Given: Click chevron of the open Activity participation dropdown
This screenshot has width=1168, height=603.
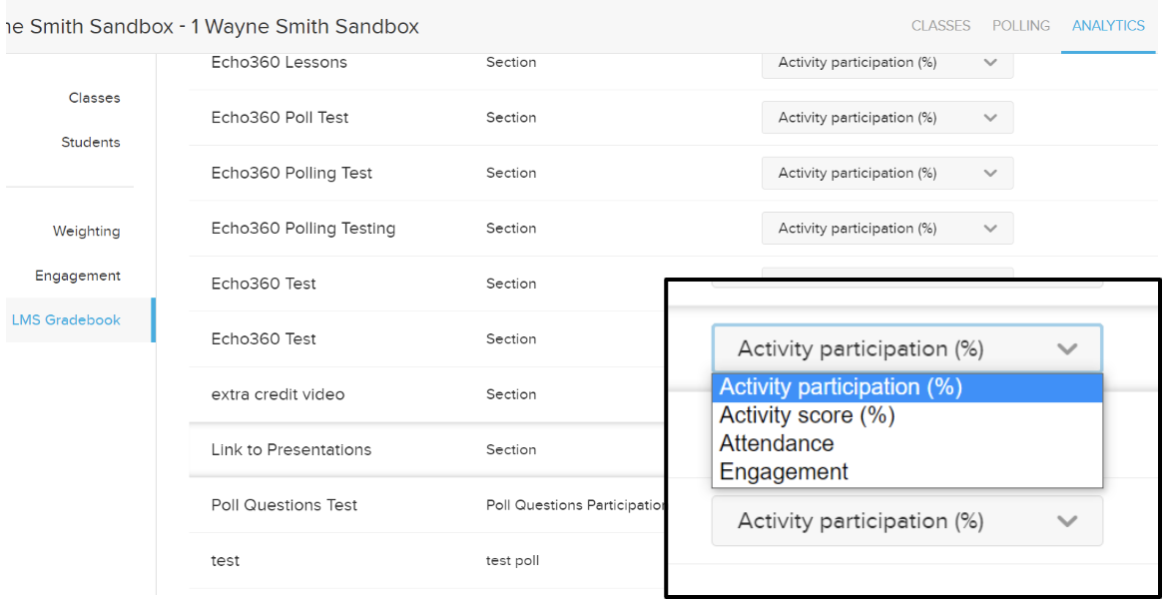Looking at the screenshot, I should pos(1067,348).
